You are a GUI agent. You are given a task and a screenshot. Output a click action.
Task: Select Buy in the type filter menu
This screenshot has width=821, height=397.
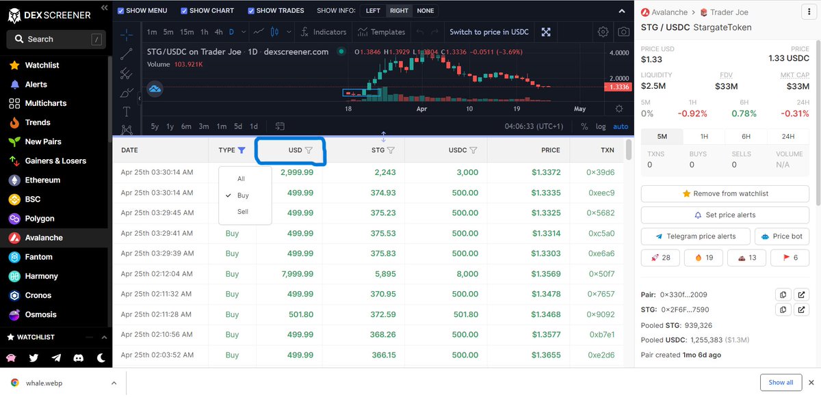click(243, 195)
